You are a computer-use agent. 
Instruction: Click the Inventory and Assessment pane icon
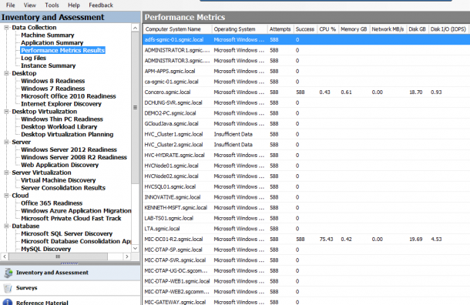(x=8, y=273)
